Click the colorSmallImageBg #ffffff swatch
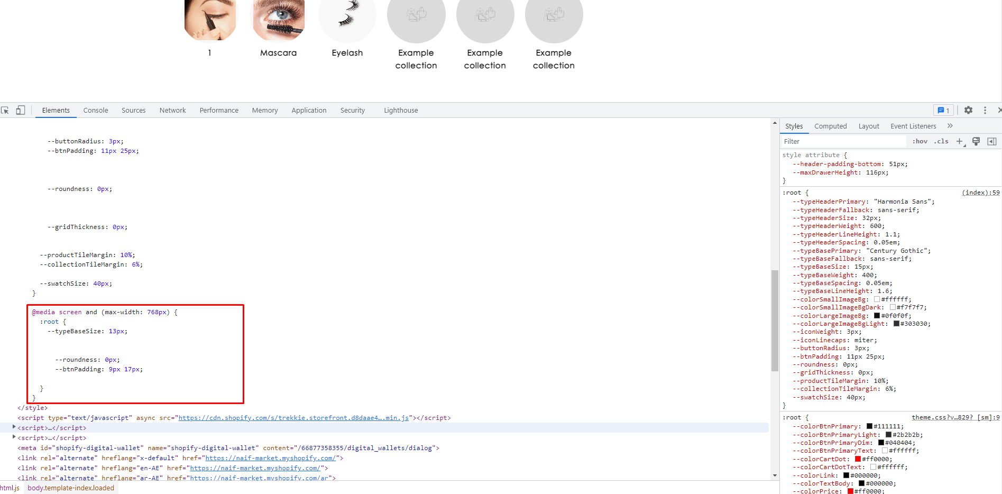The width and height of the screenshot is (1002, 494). pos(877,299)
